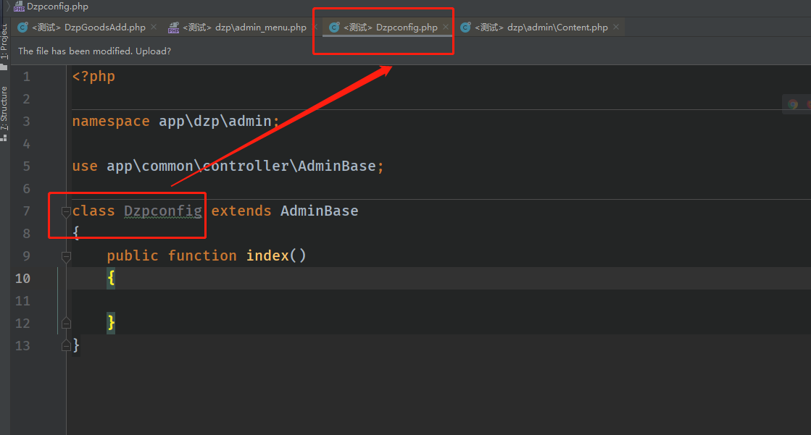Click class icon on Content.php tab
811x435 pixels.
(465, 28)
